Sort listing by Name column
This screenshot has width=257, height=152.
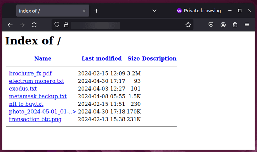click(x=43, y=58)
